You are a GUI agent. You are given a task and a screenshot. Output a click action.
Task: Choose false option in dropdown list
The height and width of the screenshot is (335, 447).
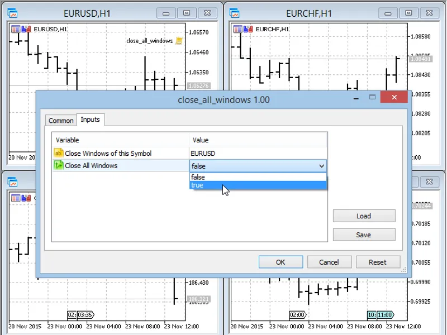pos(258,177)
